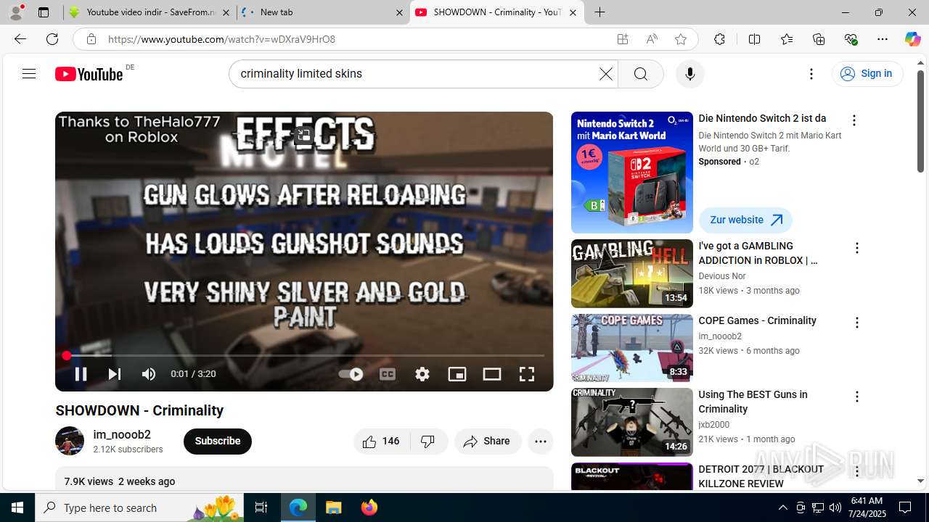
Task: Dislike the video
Action: coord(429,441)
